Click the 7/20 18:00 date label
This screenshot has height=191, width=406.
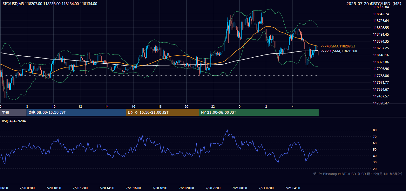point(160,188)
